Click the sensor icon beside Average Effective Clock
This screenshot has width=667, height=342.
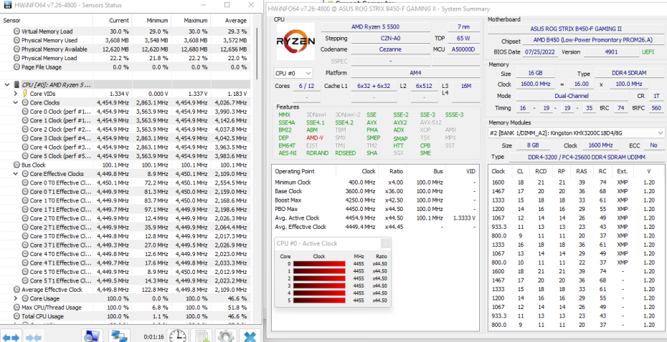click(x=16, y=290)
